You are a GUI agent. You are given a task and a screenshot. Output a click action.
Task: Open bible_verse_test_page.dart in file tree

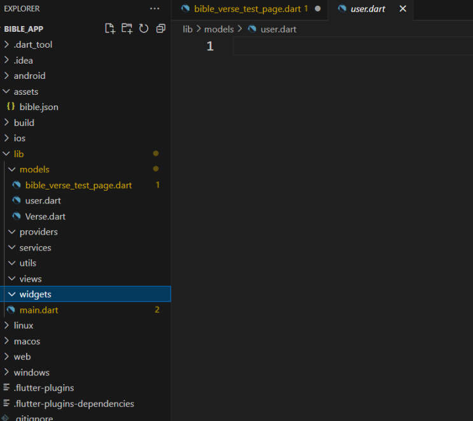pos(86,185)
